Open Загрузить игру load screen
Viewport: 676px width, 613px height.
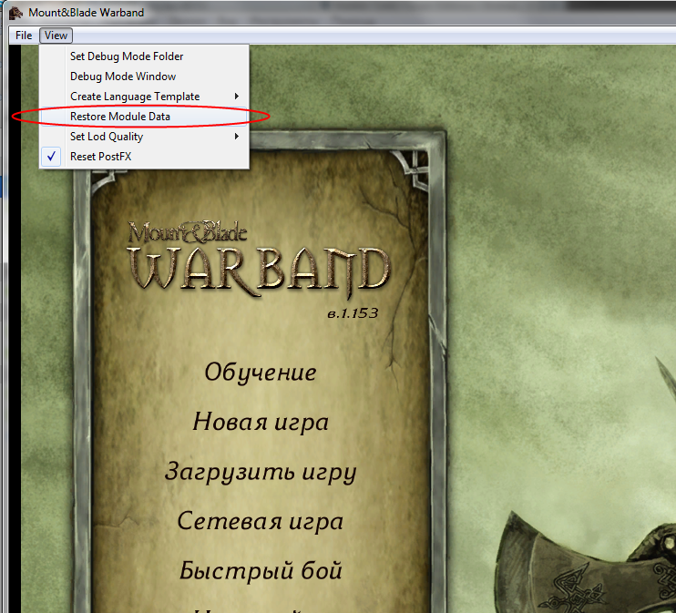tap(261, 472)
